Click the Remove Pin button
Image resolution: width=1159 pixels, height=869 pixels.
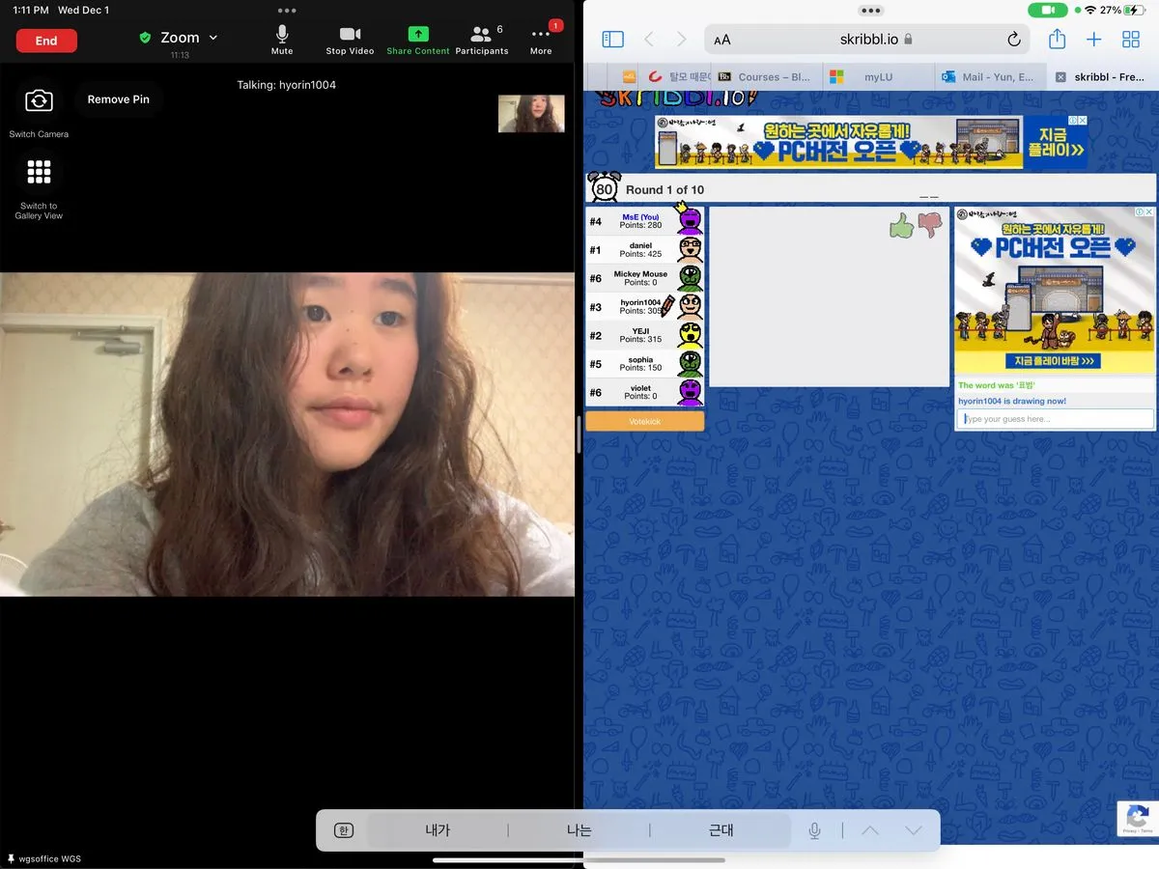click(x=118, y=99)
